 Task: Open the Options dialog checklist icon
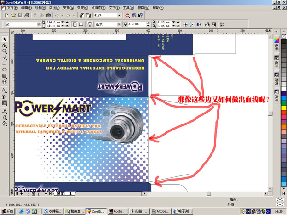(x=223, y=24)
